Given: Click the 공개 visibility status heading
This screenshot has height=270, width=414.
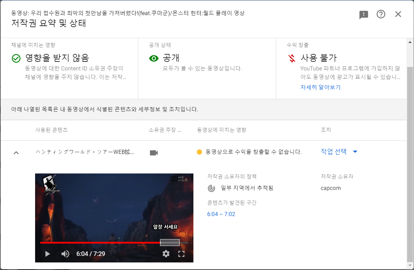Looking at the screenshot, I should pyautogui.click(x=171, y=58).
